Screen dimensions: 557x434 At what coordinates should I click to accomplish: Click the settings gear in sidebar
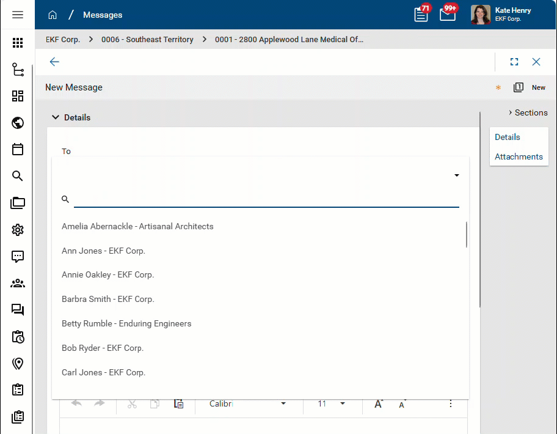tap(18, 230)
